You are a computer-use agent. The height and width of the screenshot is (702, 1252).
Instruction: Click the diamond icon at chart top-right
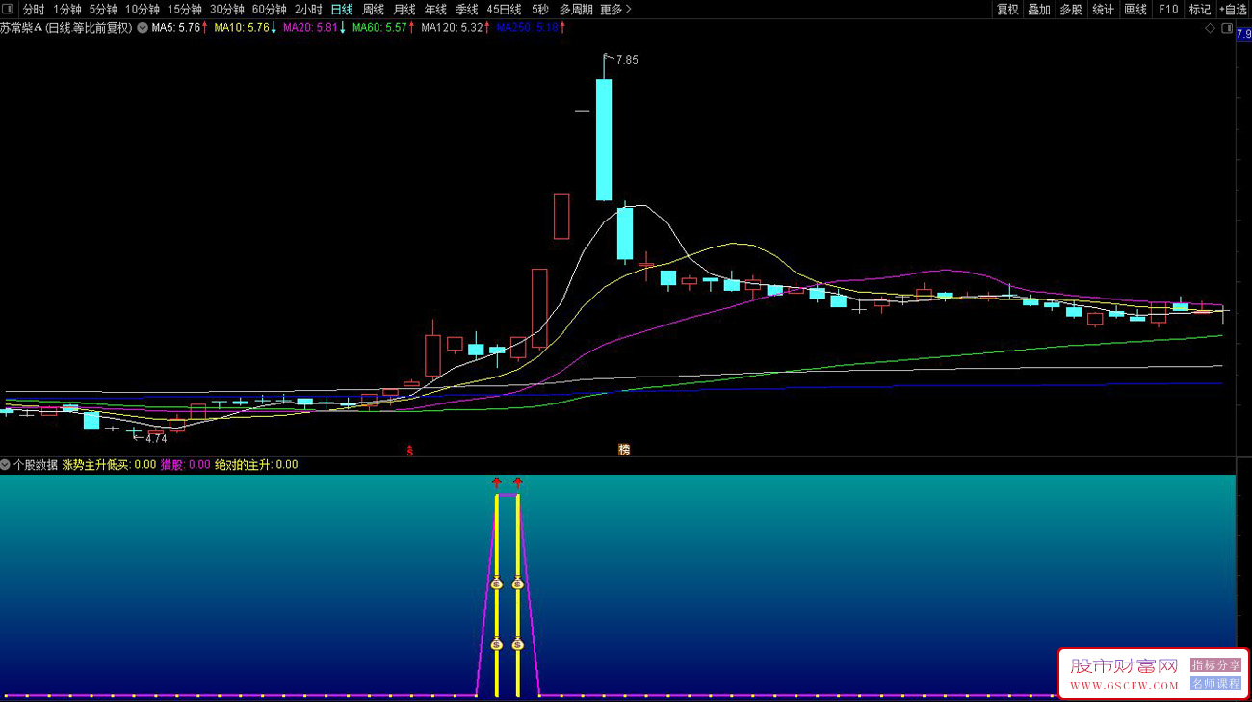(x=1211, y=29)
